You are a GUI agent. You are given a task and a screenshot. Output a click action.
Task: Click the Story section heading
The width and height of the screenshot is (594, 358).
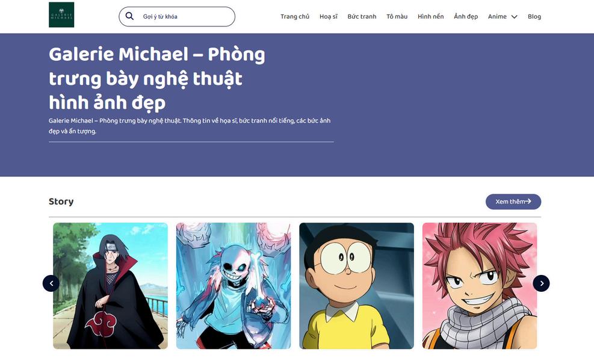(x=61, y=202)
